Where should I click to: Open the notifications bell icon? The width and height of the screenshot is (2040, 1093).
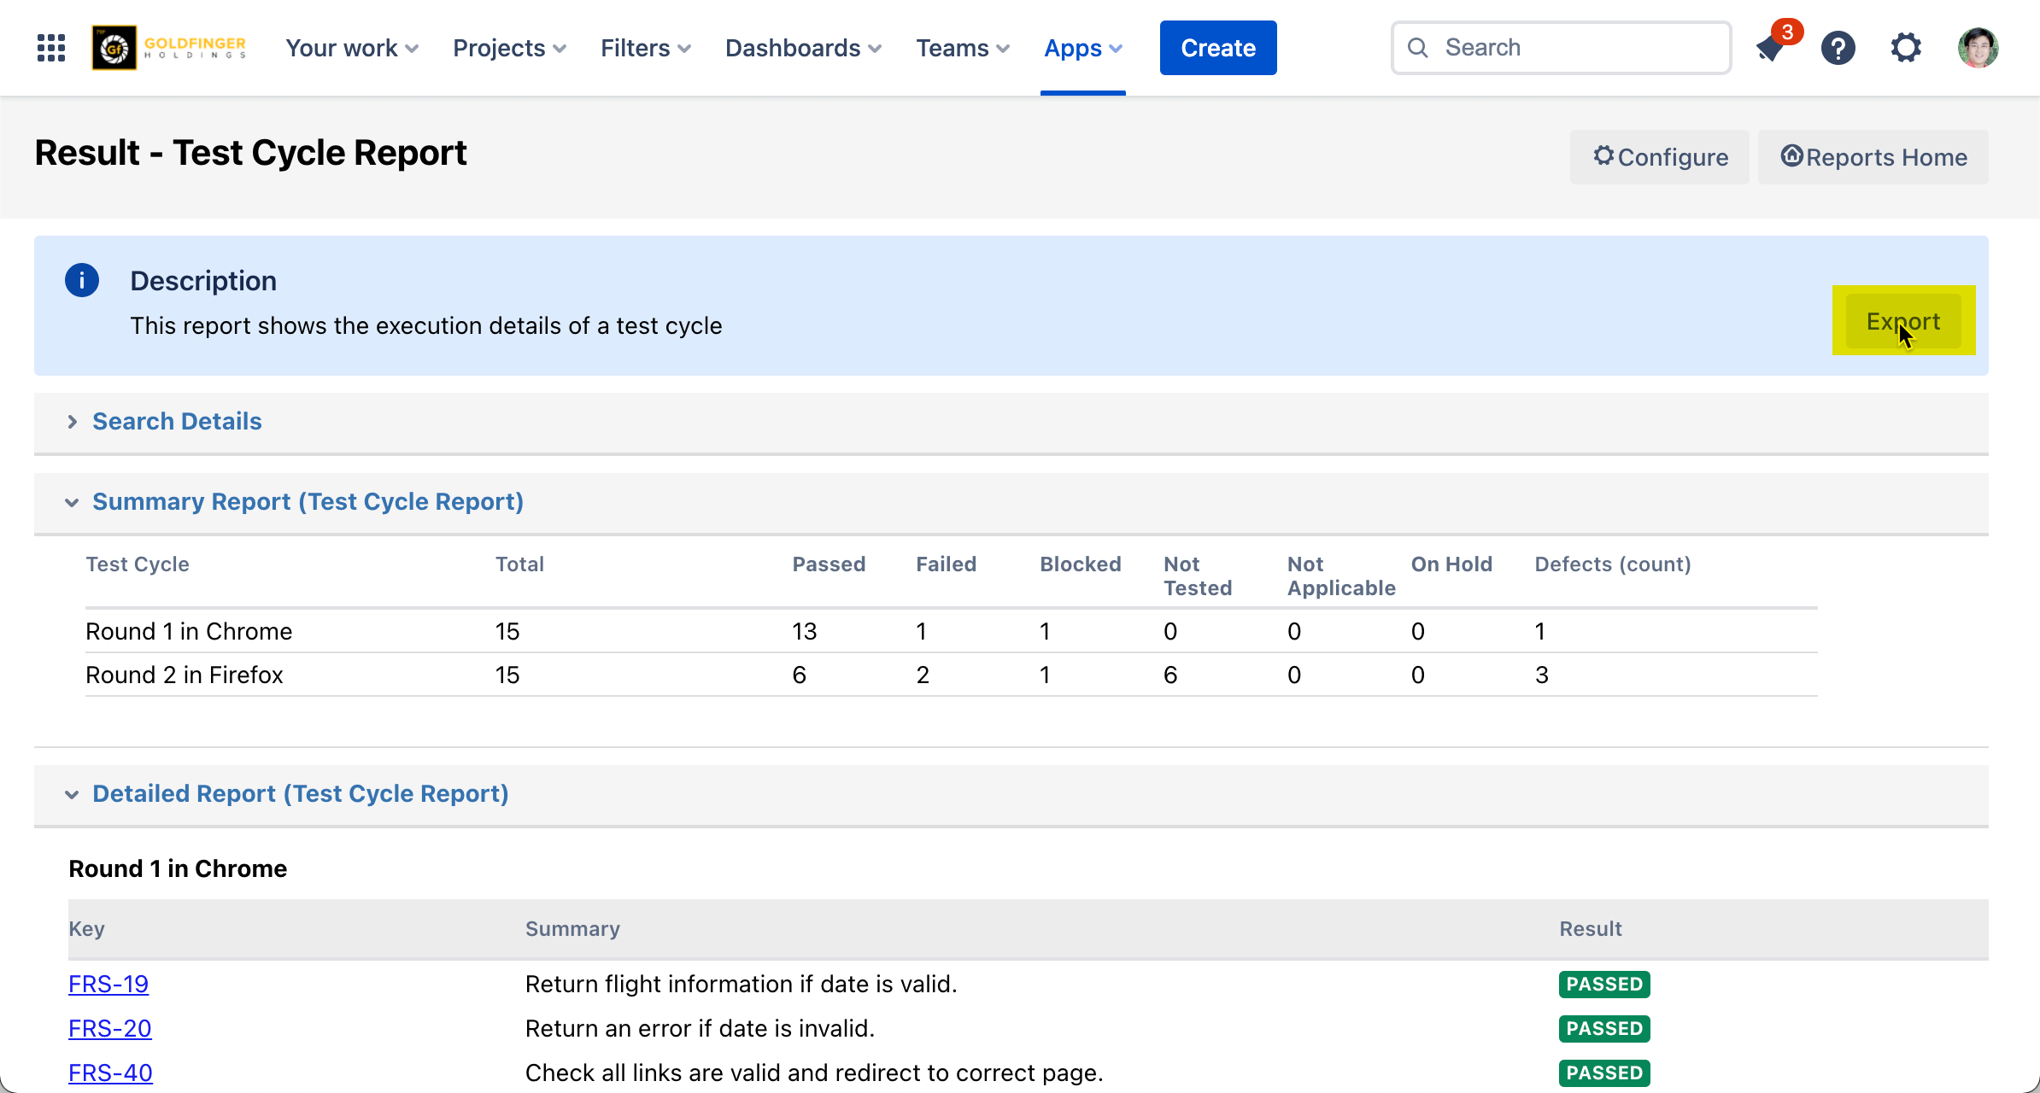click(x=1770, y=49)
